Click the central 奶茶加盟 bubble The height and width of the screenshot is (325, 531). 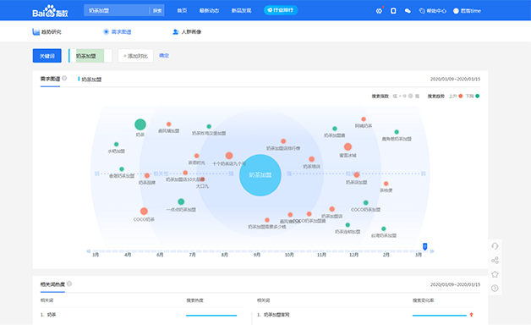click(260, 175)
